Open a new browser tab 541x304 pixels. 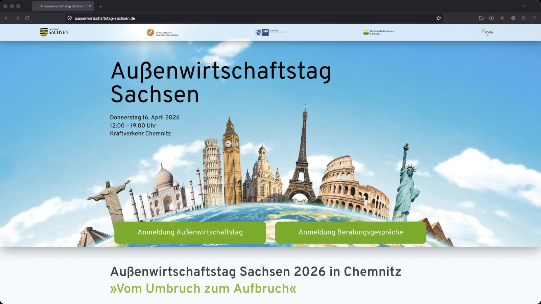[100, 6]
